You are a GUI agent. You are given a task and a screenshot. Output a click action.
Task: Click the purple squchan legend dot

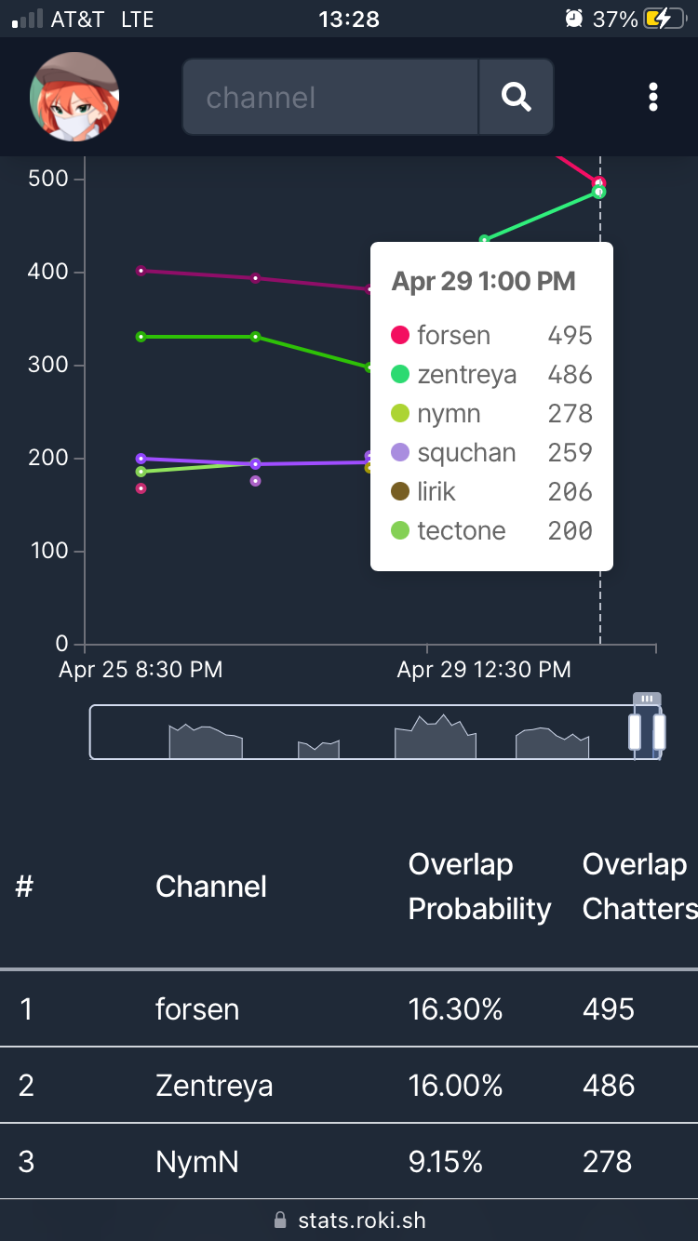coord(400,453)
